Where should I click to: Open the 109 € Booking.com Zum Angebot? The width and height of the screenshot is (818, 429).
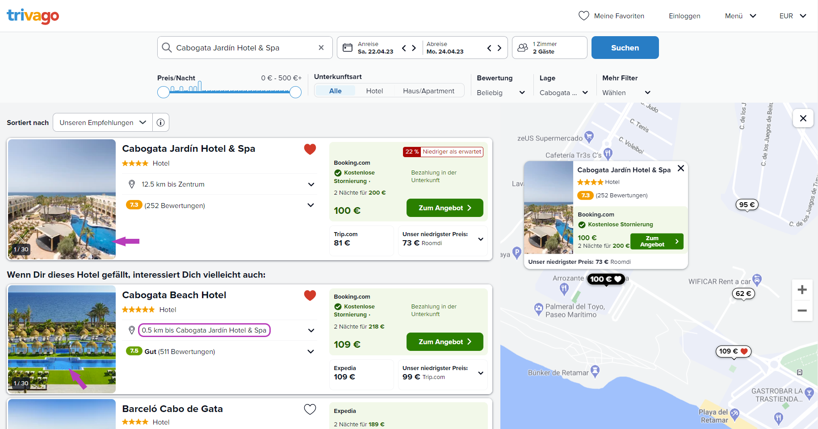click(x=445, y=342)
